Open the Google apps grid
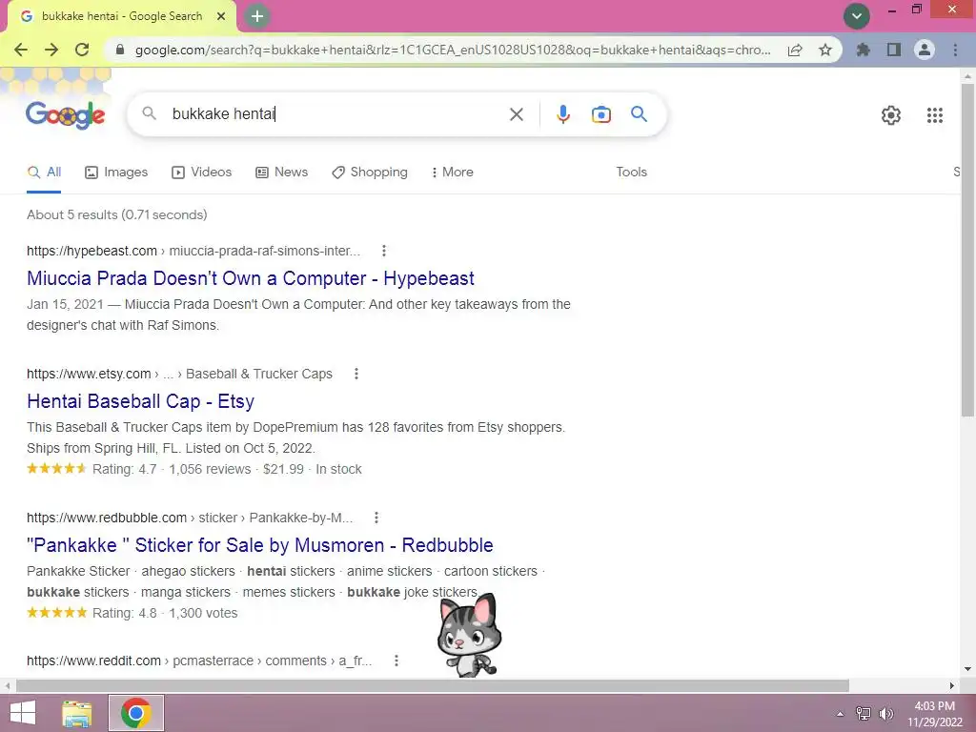The width and height of the screenshot is (976, 732). (x=934, y=115)
